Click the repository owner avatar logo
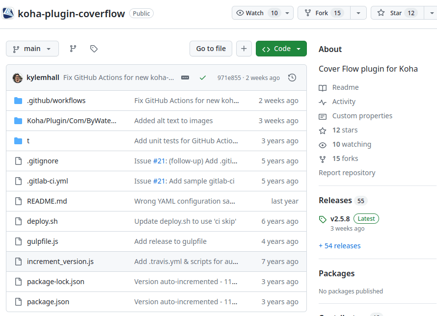 click(8, 13)
